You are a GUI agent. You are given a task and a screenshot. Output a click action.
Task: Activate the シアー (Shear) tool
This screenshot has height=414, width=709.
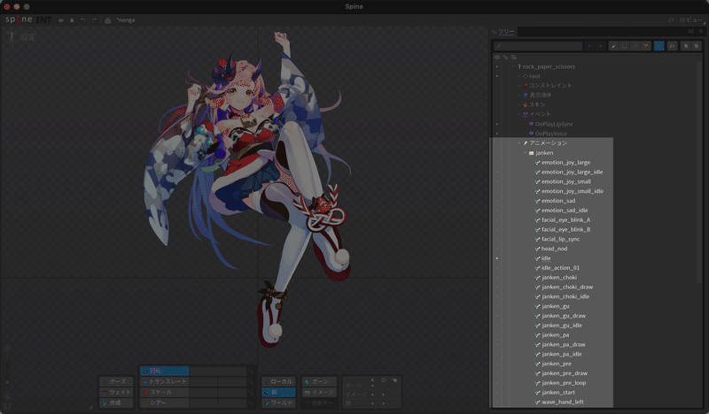tap(164, 403)
